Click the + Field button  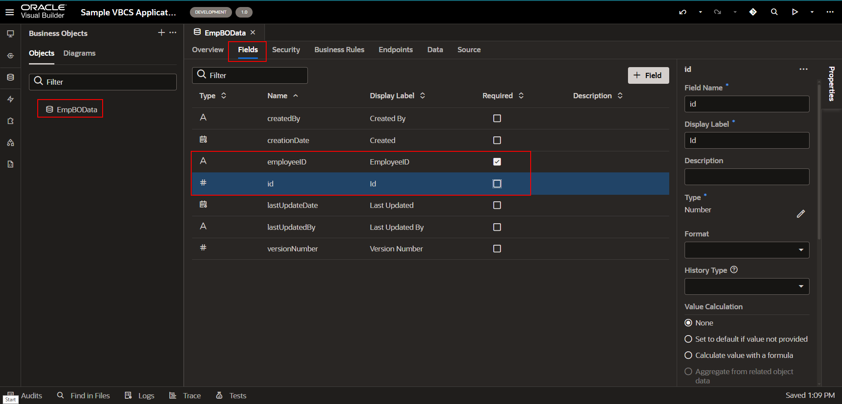(648, 75)
